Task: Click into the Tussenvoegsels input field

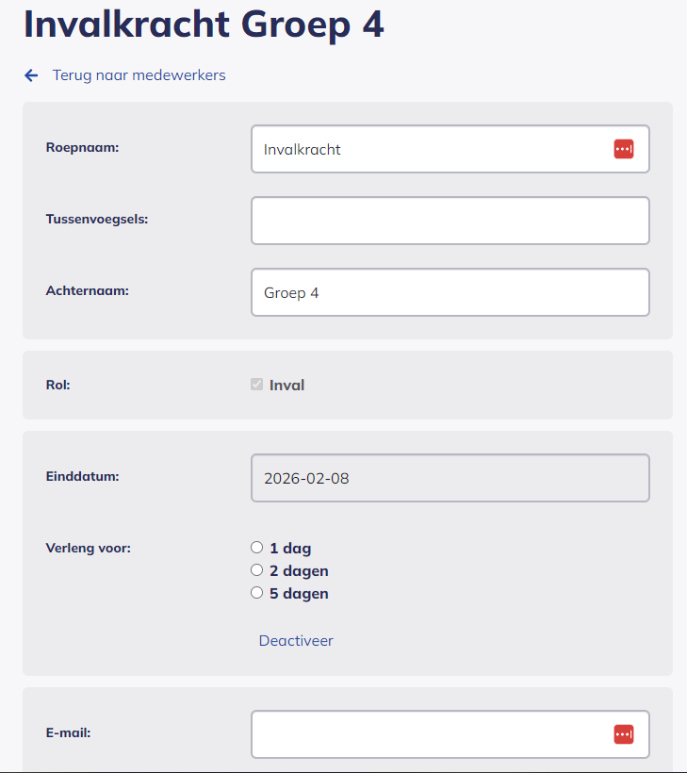Action: pyautogui.click(x=450, y=221)
